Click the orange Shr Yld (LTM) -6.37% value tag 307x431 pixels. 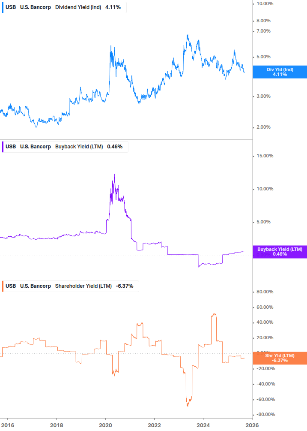click(x=280, y=358)
